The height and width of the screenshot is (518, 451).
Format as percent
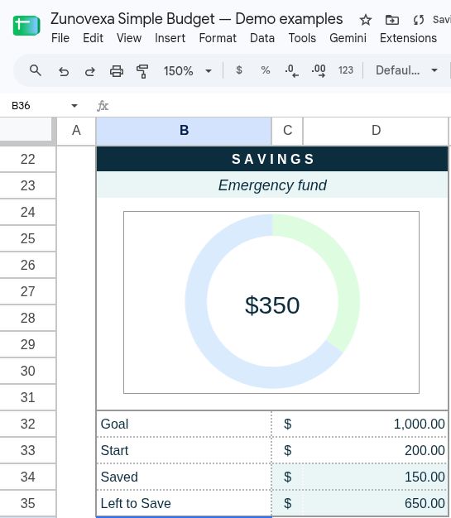click(x=266, y=70)
